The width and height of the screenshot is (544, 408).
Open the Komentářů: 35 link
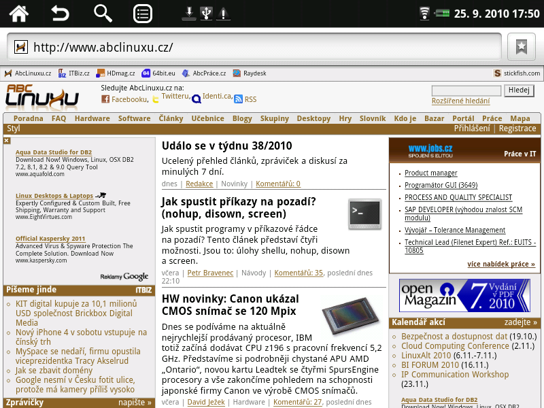click(x=299, y=273)
